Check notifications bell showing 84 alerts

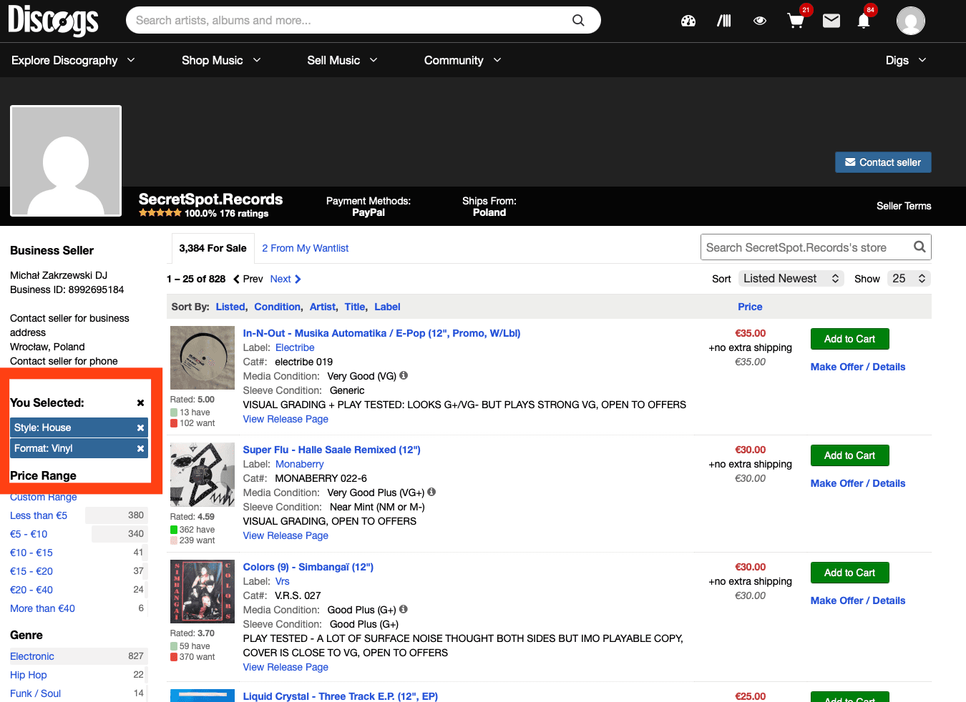(863, 21)
